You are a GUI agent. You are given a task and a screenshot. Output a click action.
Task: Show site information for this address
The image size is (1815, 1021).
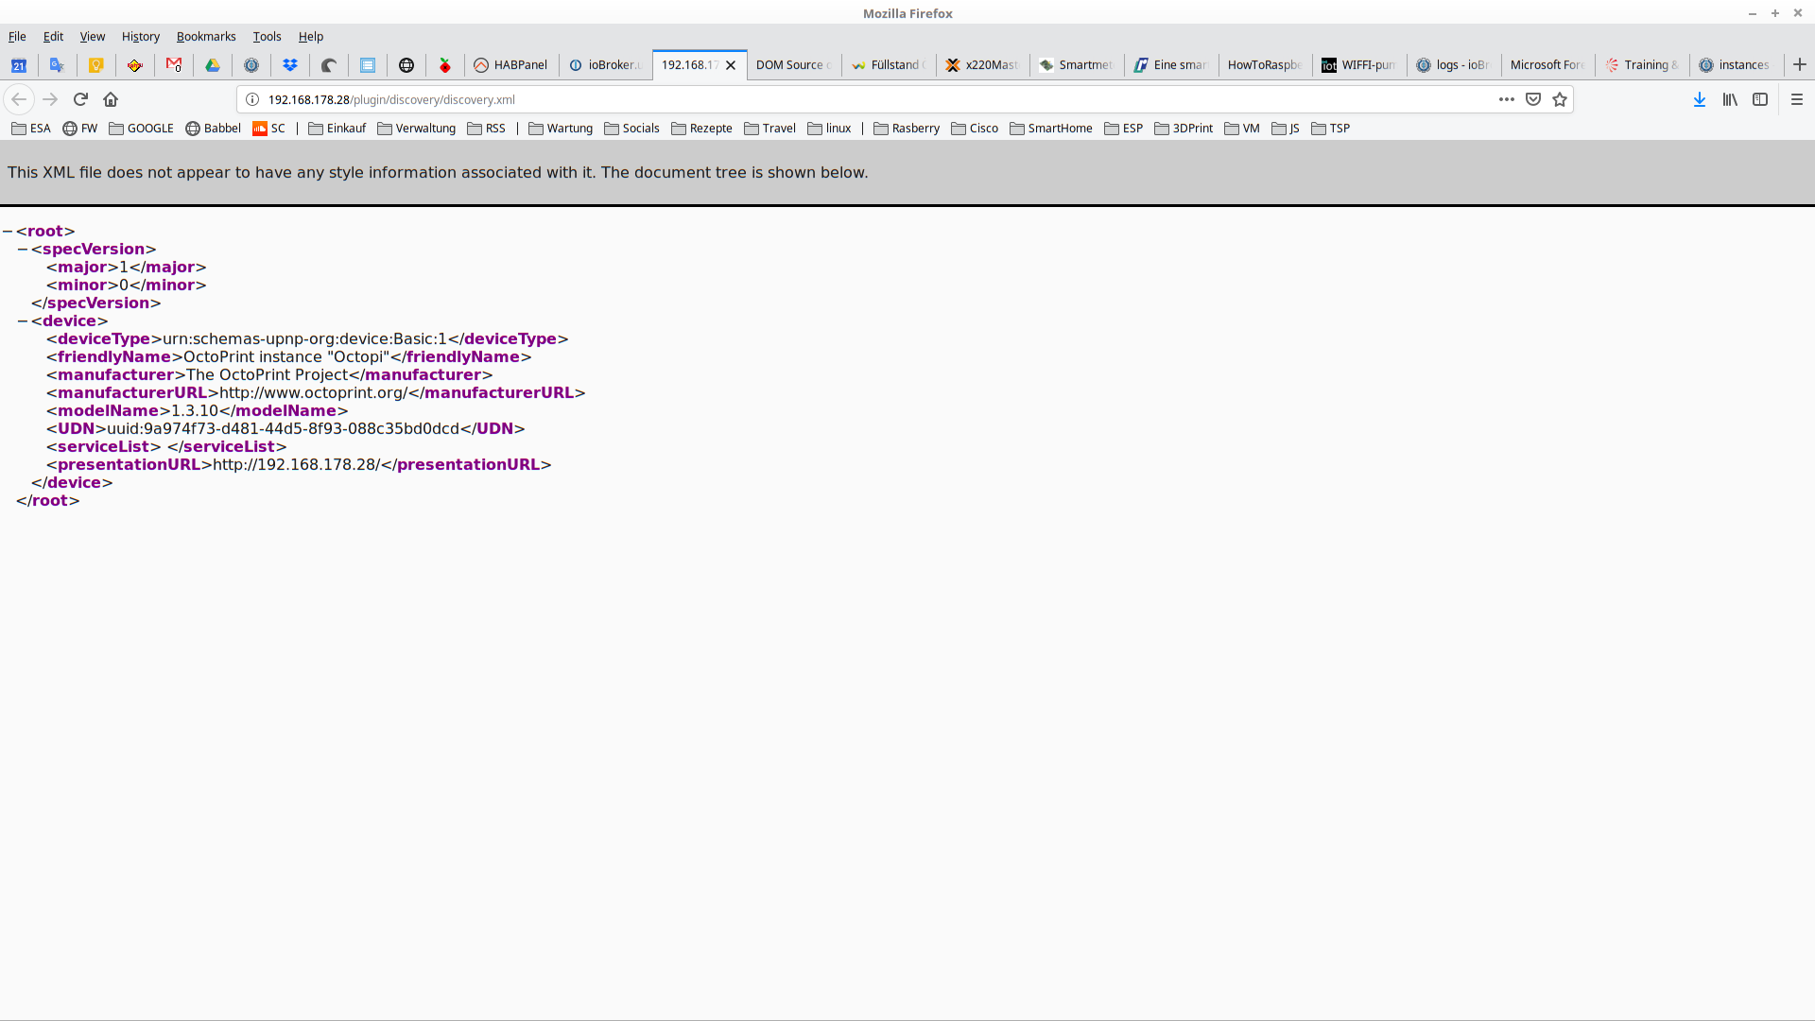click(x=252, y=99)
